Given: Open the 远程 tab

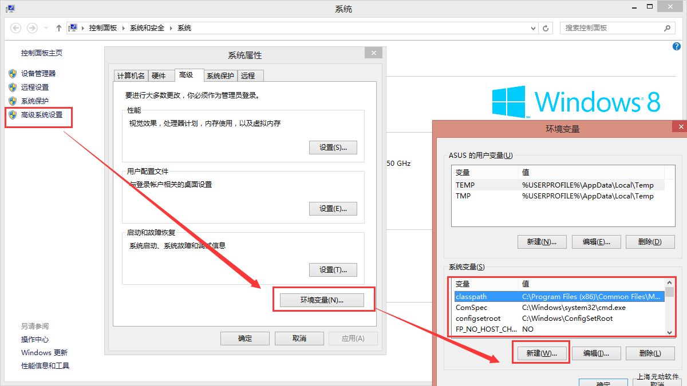Looking at the screenshot, I should [x=248, y=75].
